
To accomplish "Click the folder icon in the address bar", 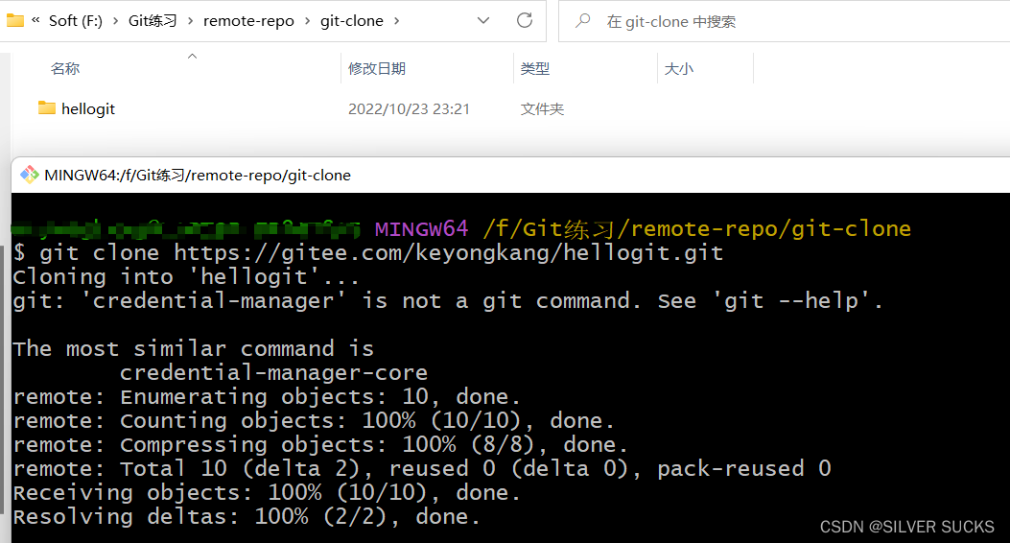I will [14, 20].
